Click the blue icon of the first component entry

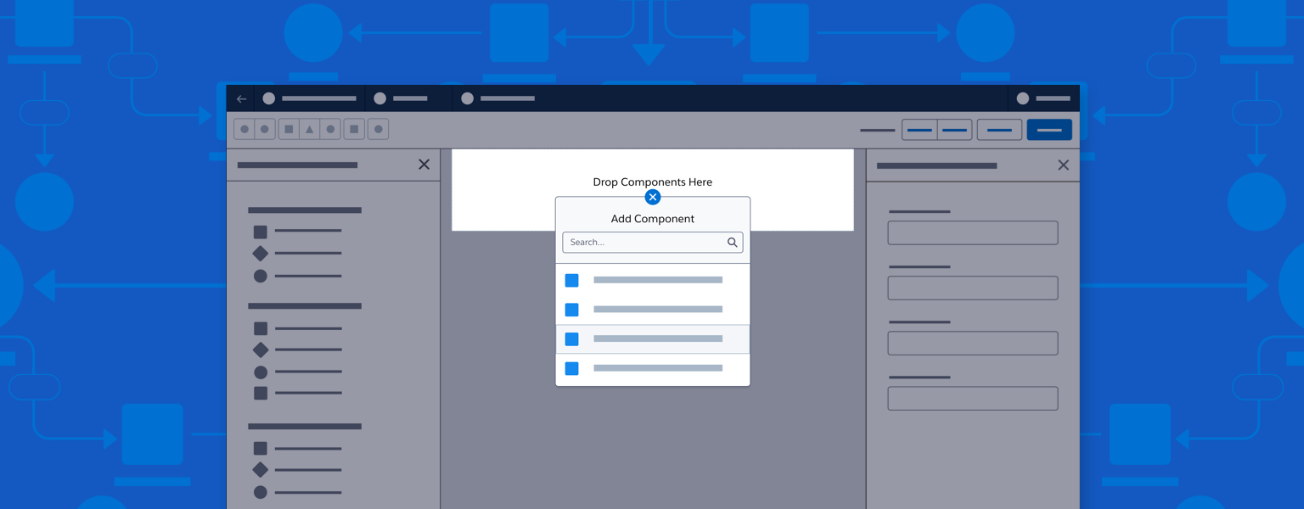click(571, 280)
